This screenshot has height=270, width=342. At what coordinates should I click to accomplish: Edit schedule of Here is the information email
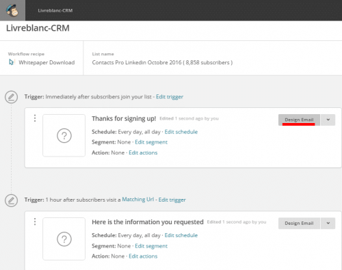tap(181, 235)
